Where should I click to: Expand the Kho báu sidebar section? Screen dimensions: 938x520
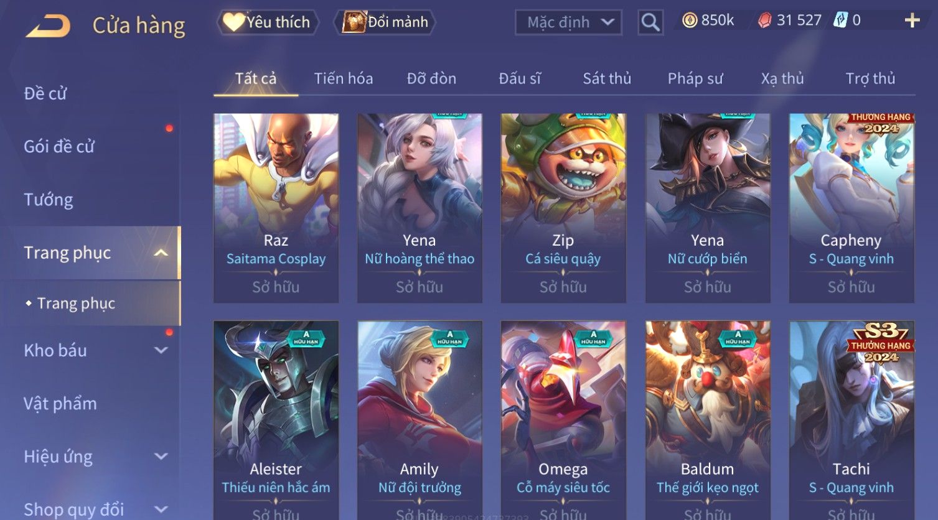tap(161, 350)
